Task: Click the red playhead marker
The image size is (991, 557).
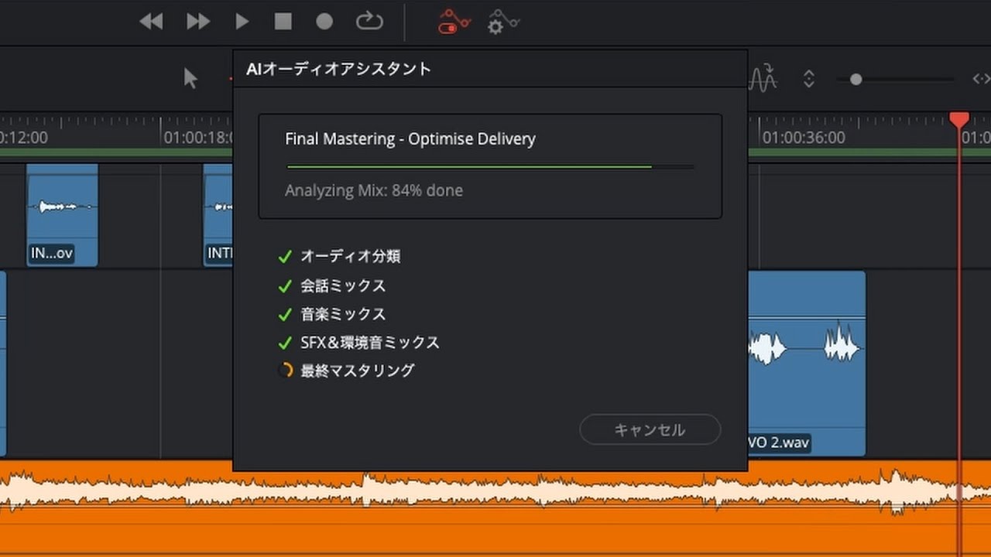Action: tap(959, 120)
